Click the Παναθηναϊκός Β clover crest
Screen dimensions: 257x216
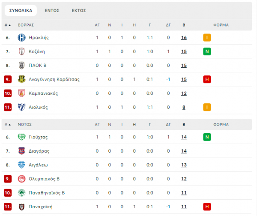[22, 193]
